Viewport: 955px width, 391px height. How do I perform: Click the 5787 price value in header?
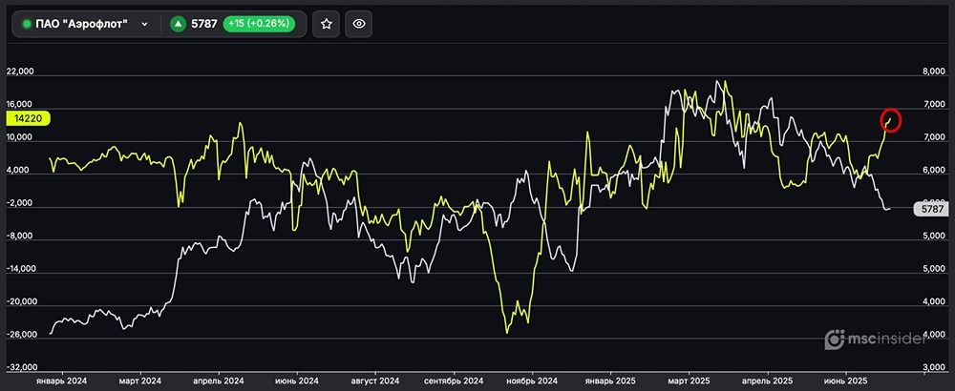203,24
